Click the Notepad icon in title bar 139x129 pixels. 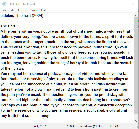click(4, 4)
